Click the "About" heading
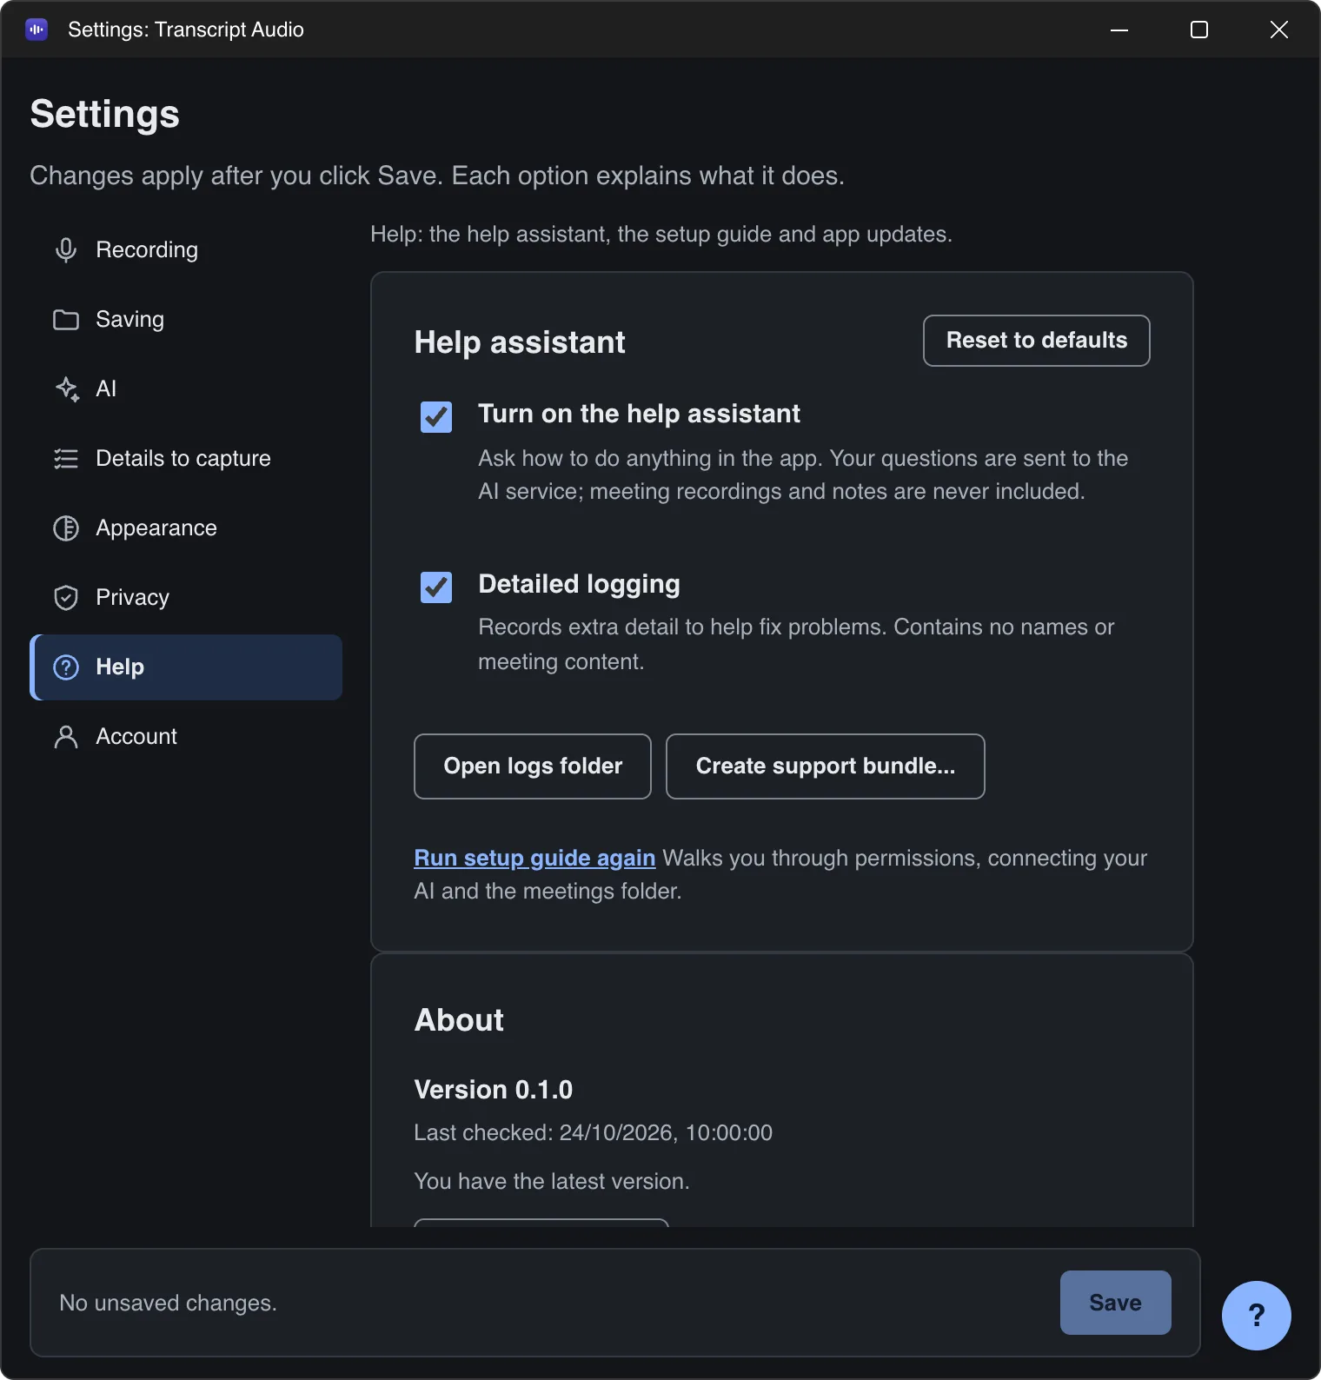 tap(459, 1020)
